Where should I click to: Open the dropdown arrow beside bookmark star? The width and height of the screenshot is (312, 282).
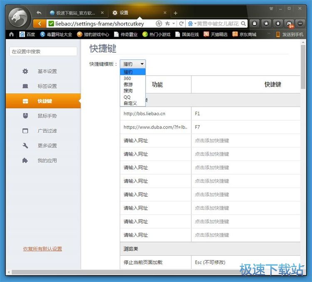point(173,24)
